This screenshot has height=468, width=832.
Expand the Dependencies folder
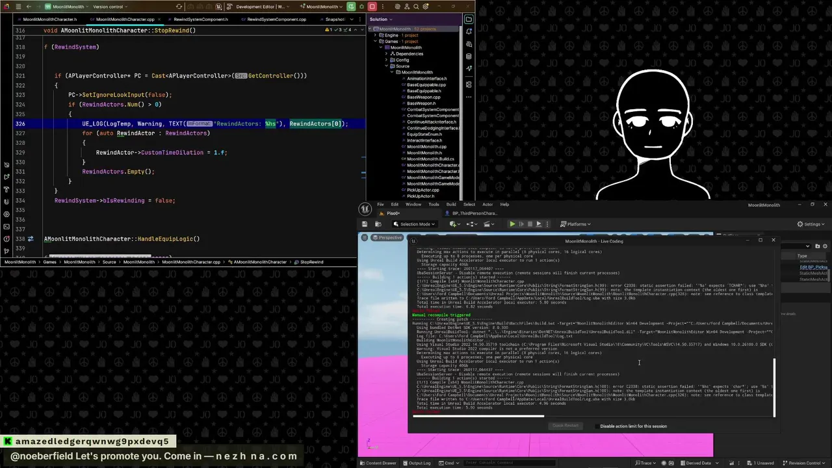tap(387, 54)
